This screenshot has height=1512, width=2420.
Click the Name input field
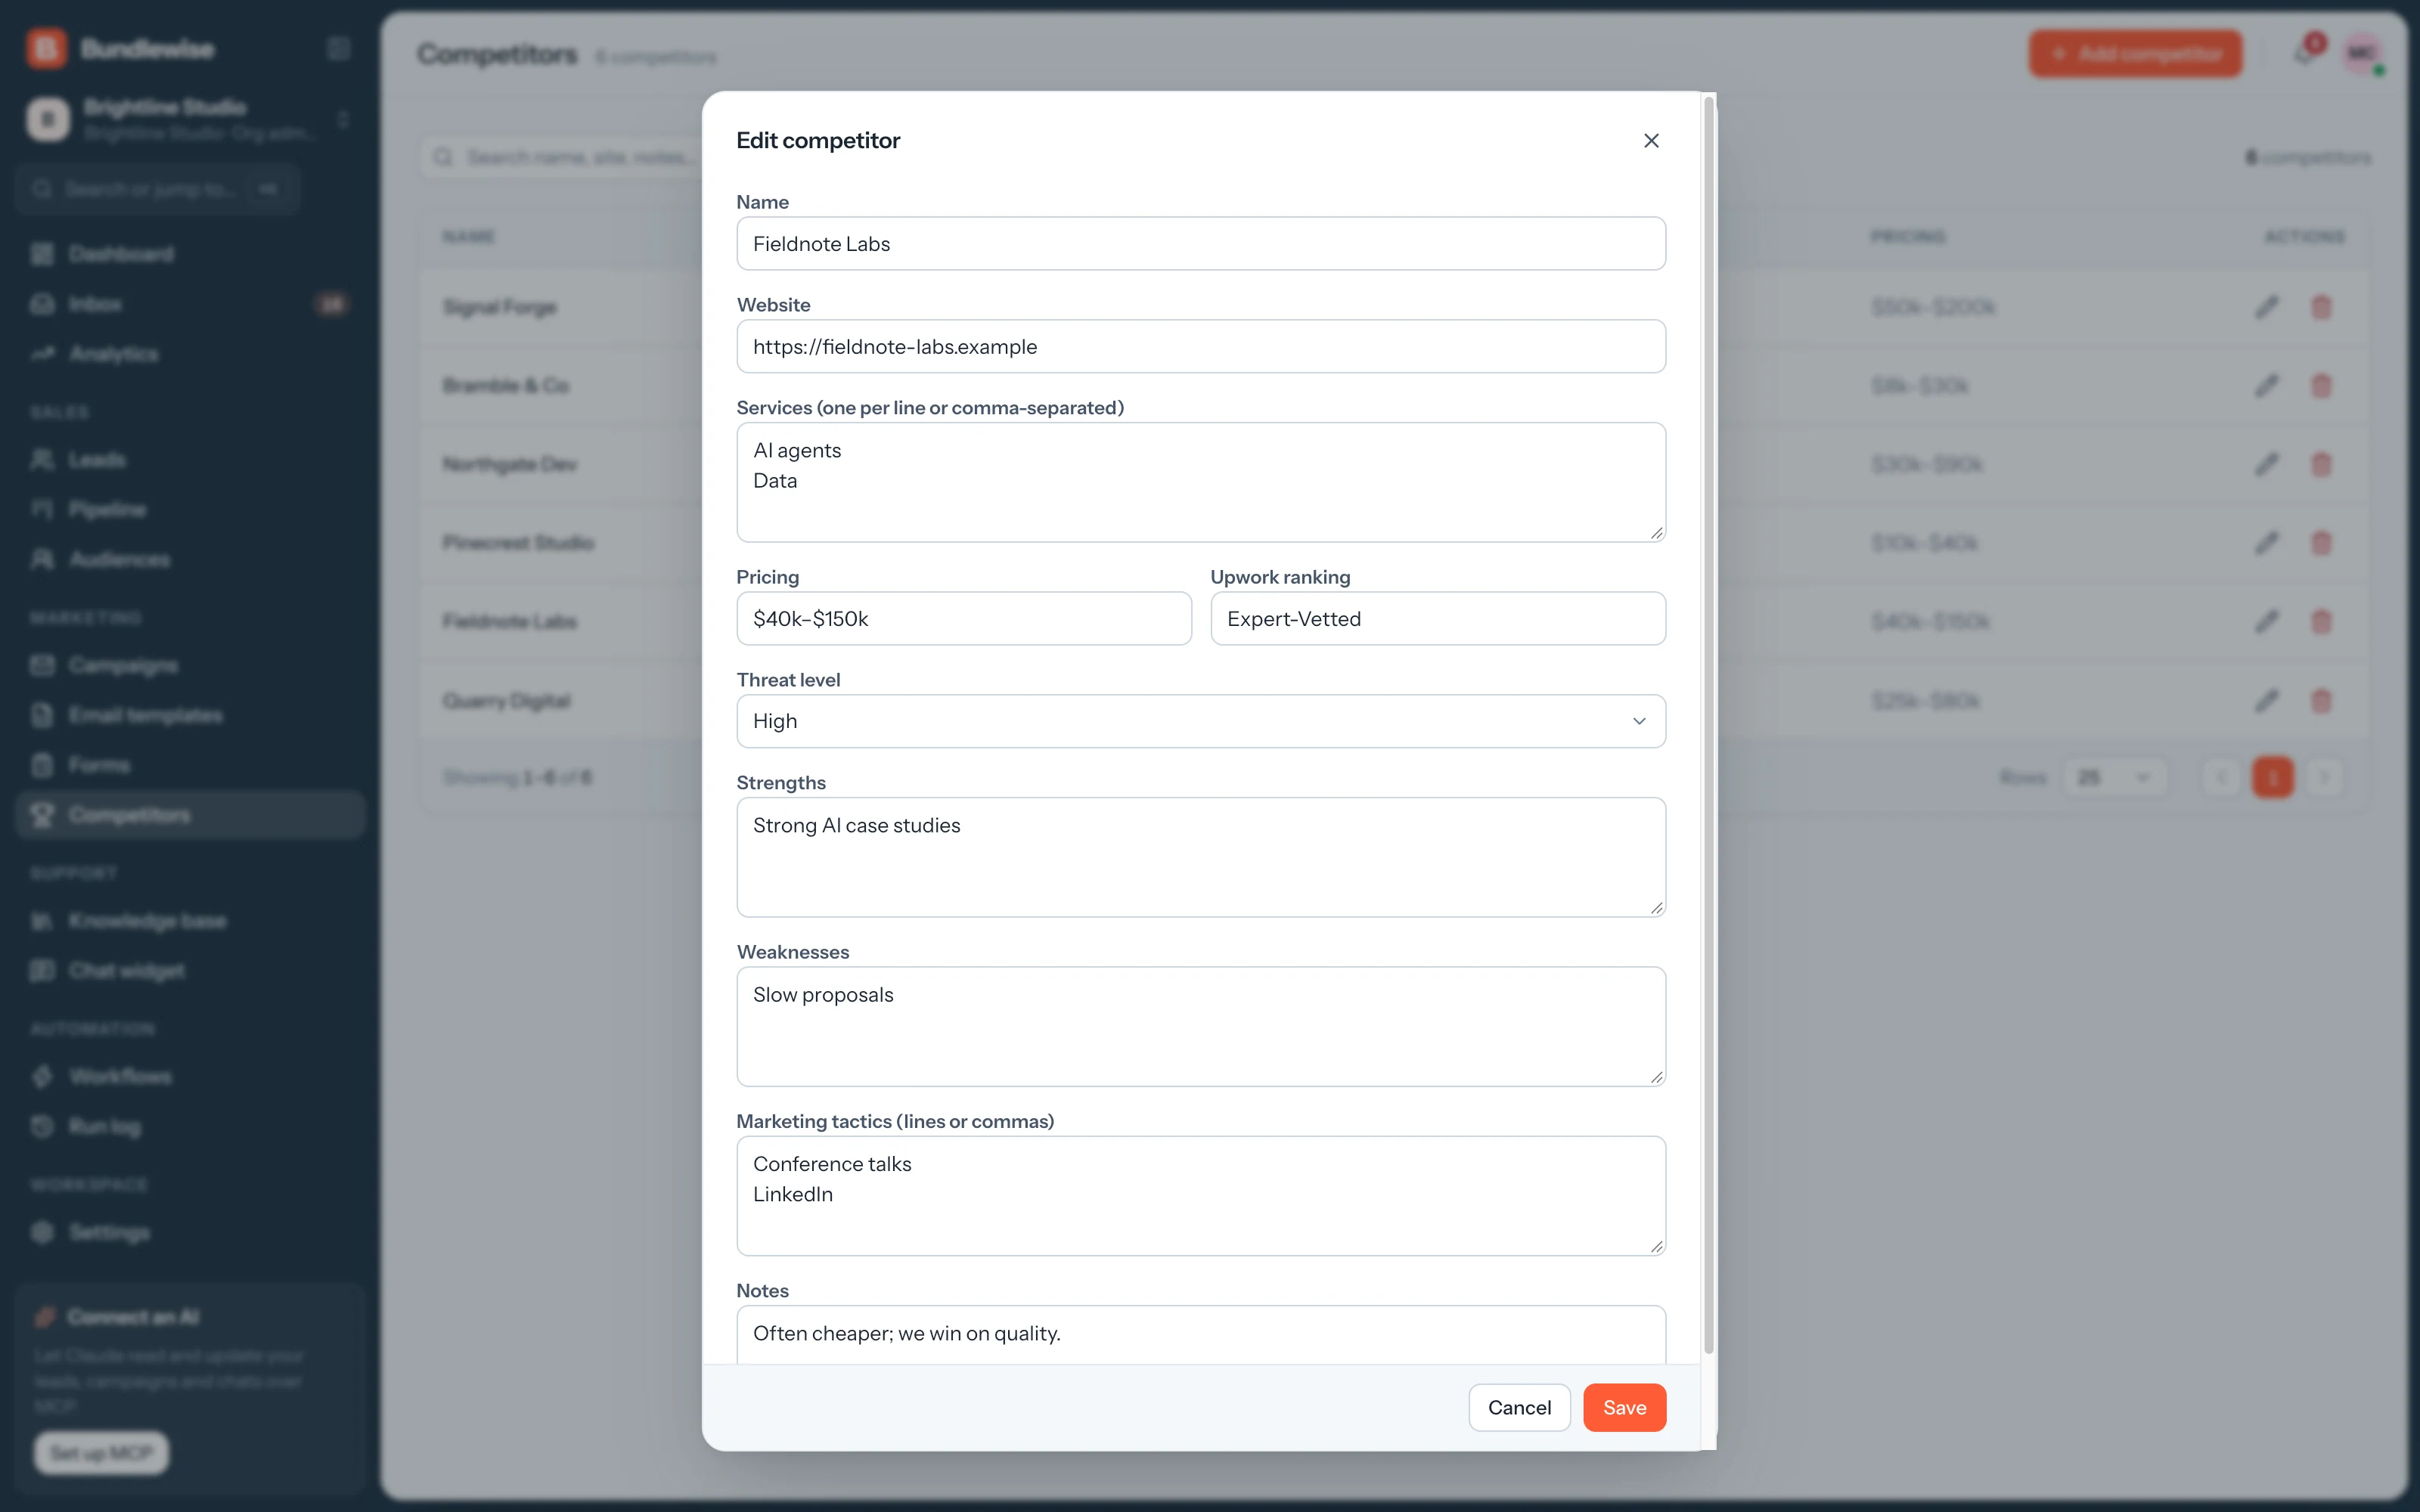1201,244
